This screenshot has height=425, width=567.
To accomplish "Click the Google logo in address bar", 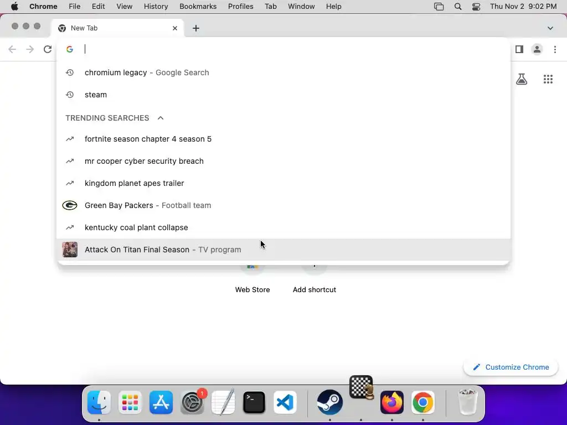I will pos(70,49).
